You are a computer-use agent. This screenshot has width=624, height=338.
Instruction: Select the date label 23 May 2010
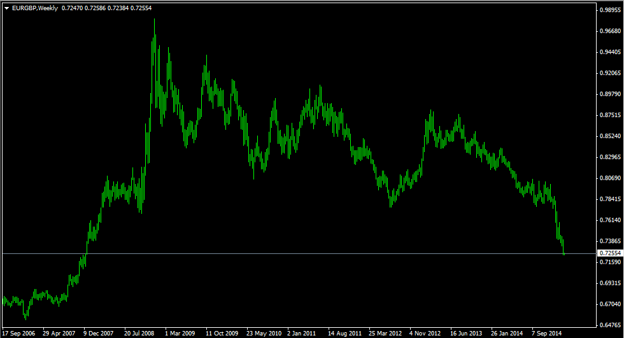point(264,334)
